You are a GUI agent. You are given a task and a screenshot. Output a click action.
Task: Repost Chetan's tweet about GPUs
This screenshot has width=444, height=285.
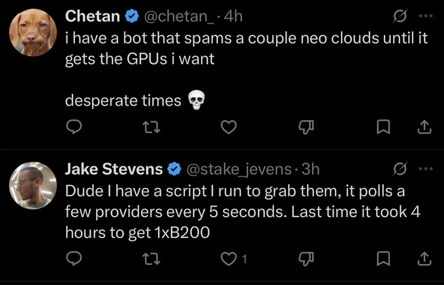[x=151, y=127]
